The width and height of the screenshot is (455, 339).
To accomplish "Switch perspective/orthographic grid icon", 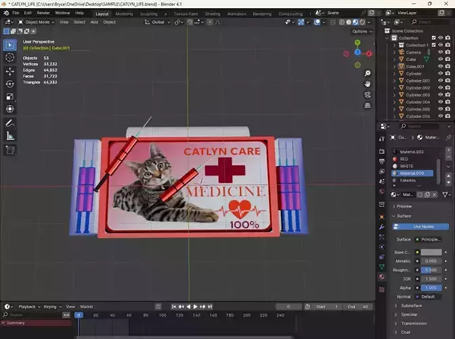I will 368,106.
